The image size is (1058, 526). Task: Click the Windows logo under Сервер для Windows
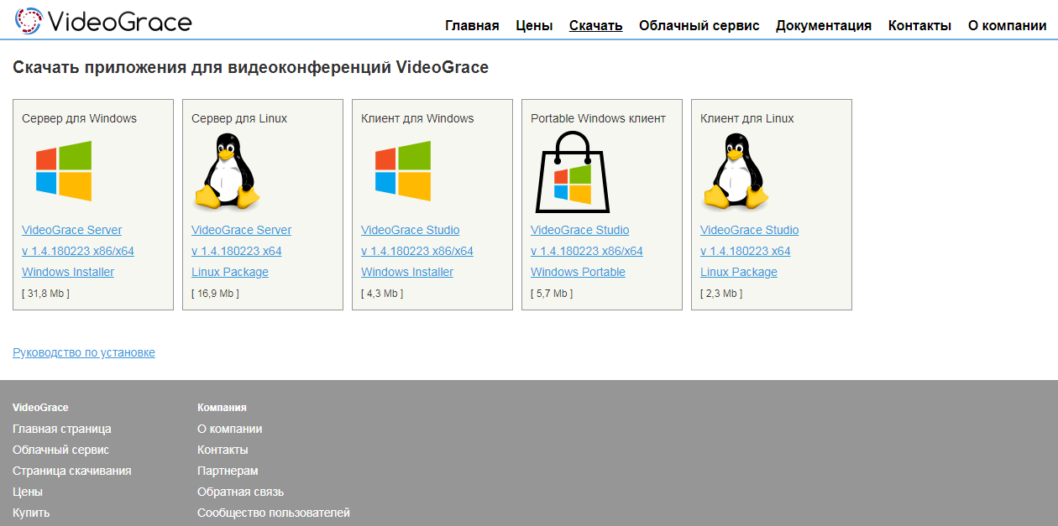(x=63, y=171)
